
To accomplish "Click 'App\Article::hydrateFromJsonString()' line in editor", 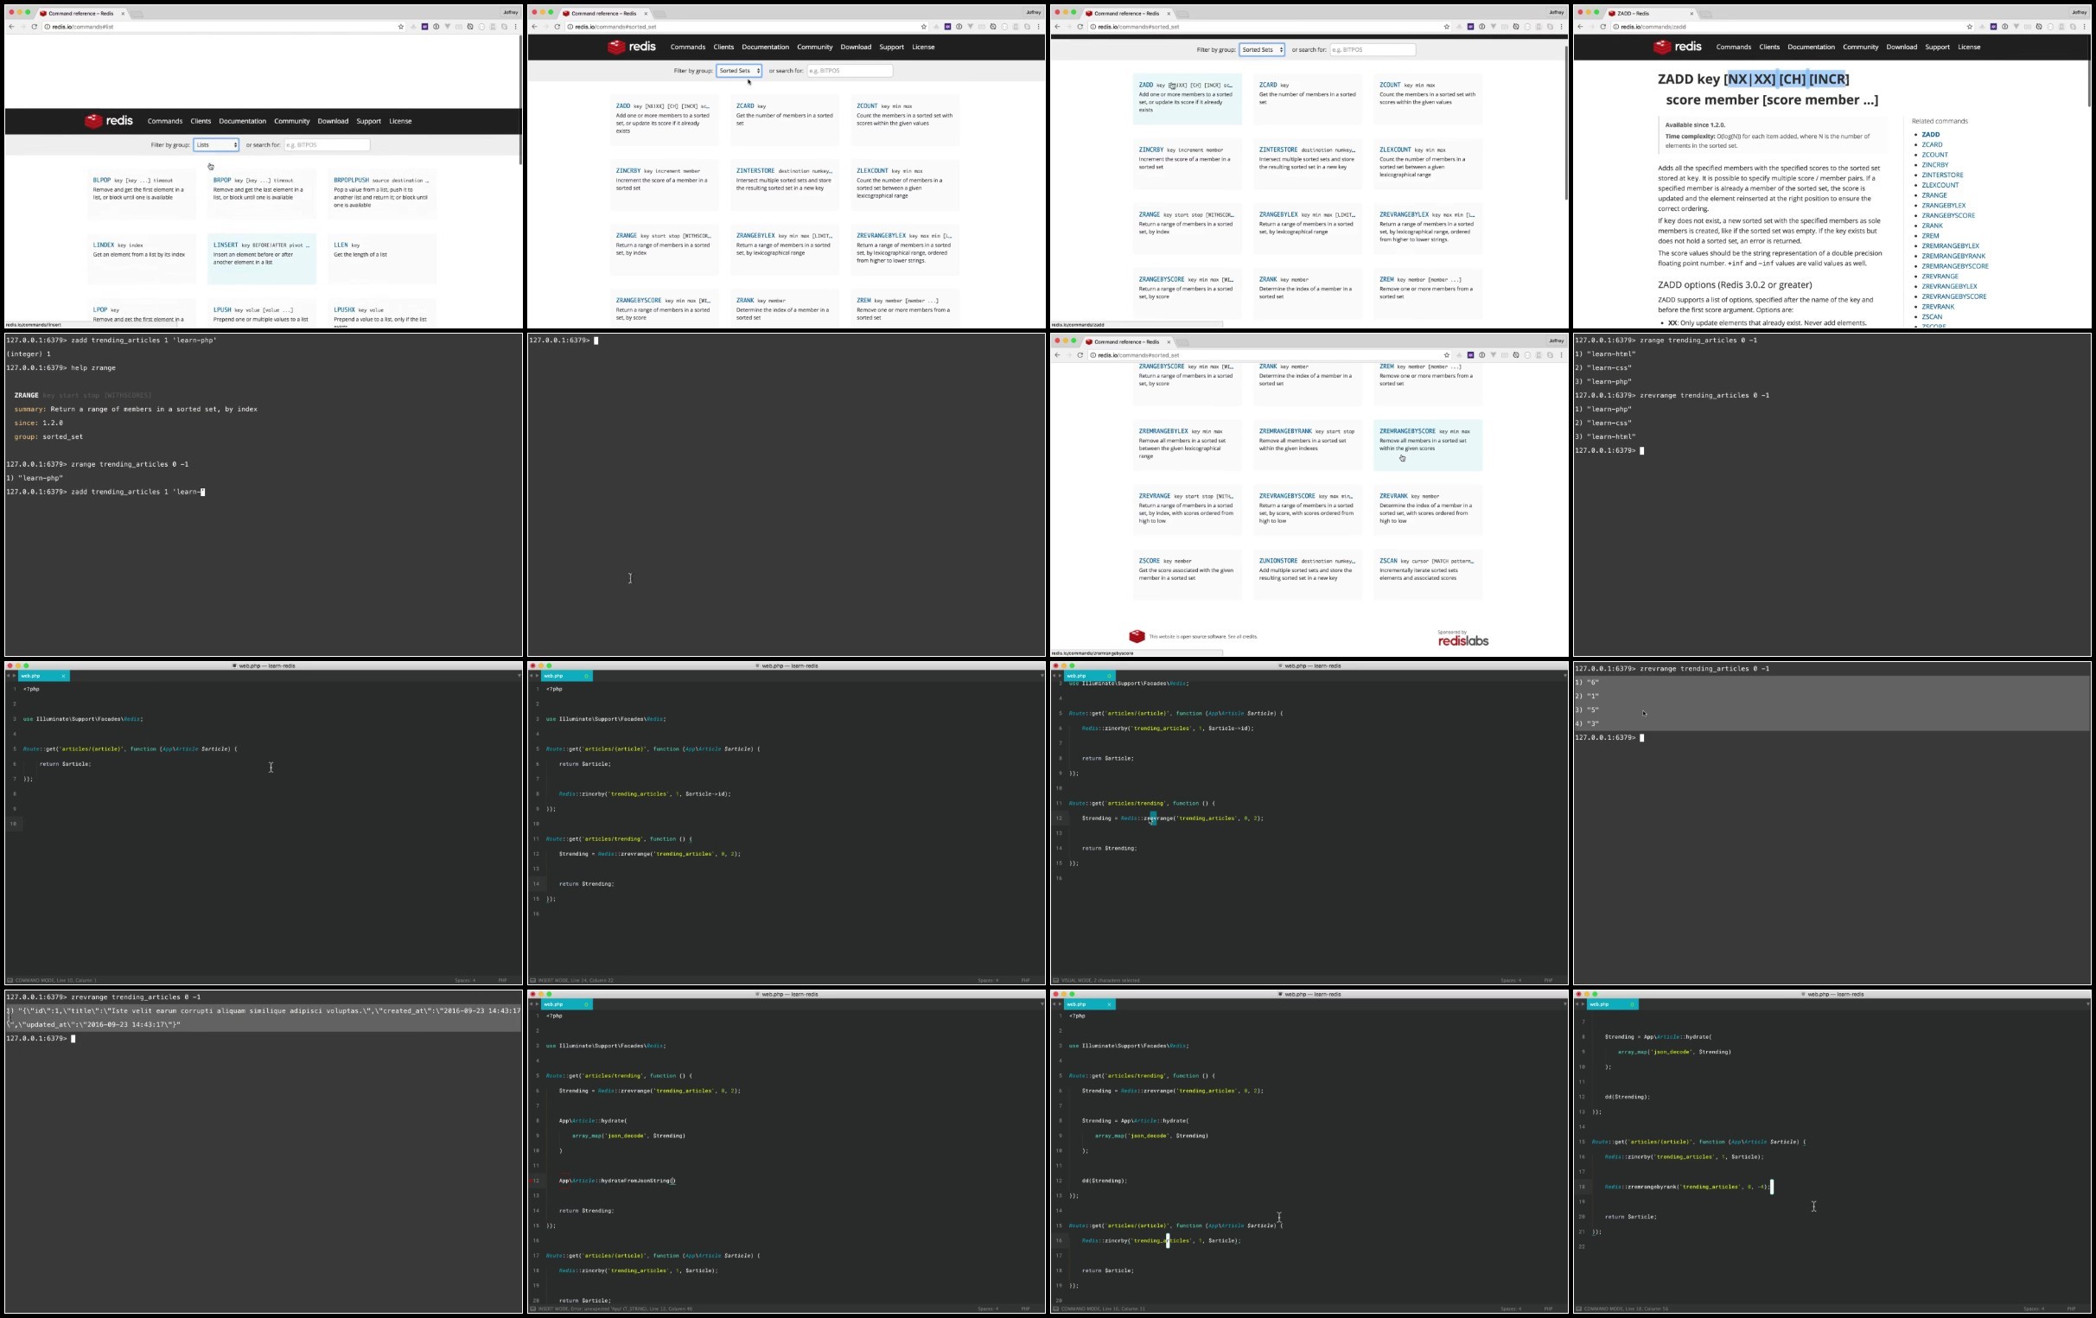I will pos(617,1181).
